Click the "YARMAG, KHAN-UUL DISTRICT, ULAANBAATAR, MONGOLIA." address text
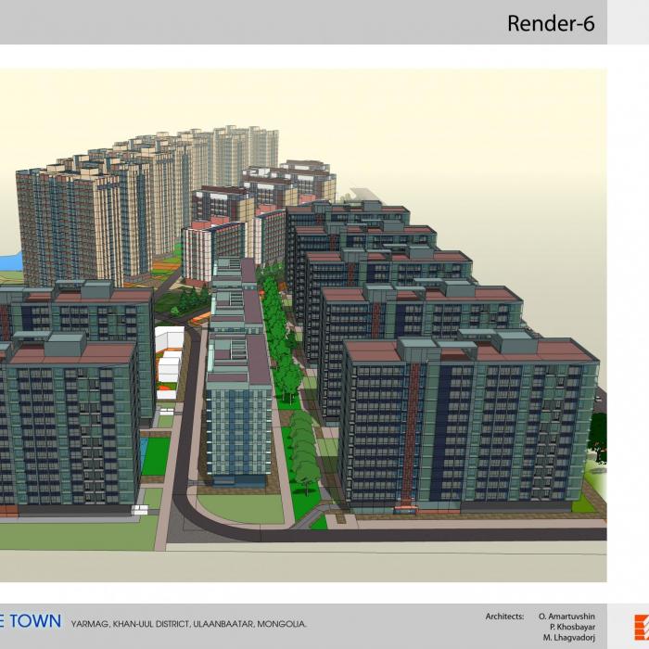649x649 pixels. [x=189, y=624]
